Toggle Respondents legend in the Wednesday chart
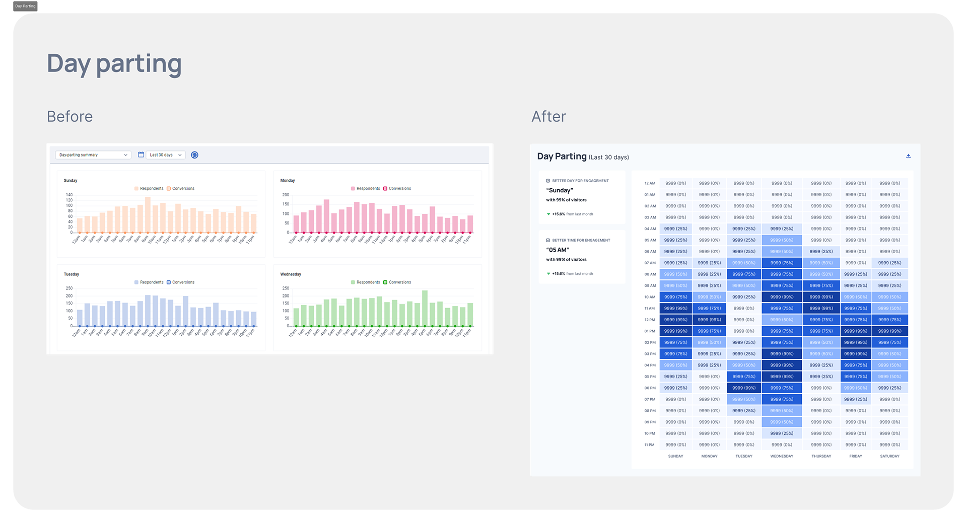The width and height of the screenshot is (967, 523). 366,282
